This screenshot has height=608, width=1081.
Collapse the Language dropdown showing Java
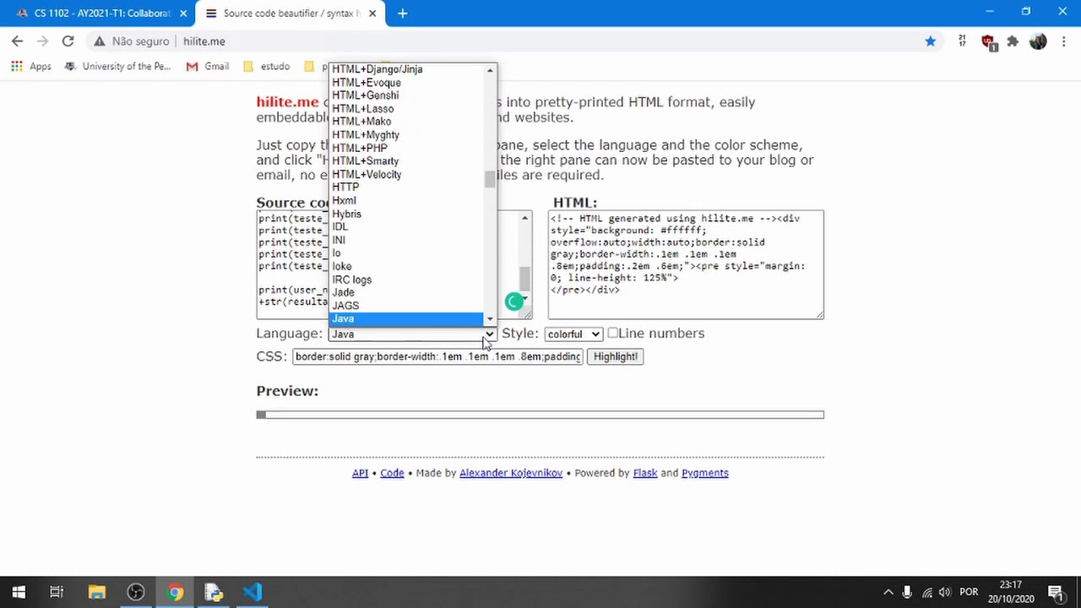[412, 334]
